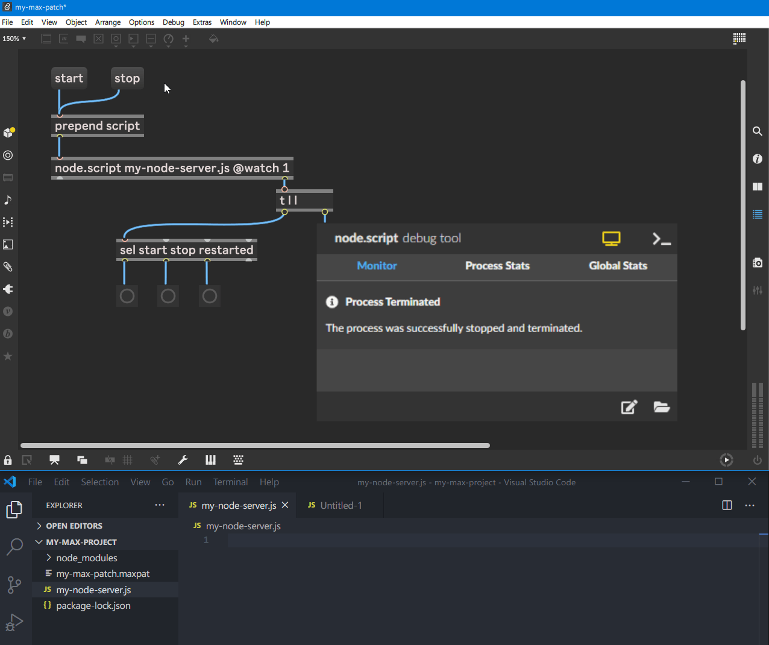
Task: Open the 150% zoom dropdown
Action: click(14, 39)
